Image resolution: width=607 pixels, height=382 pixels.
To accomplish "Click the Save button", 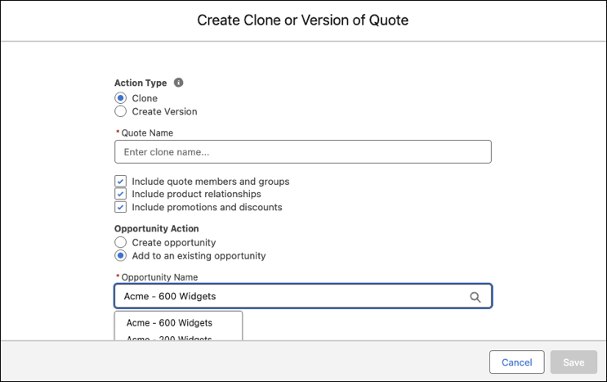I will [x=574, y=362].
